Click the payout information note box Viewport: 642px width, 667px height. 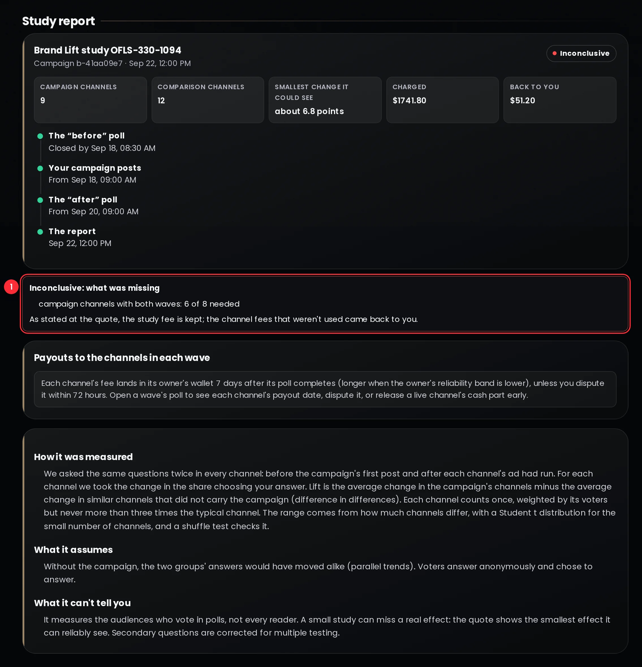point(325,389)
